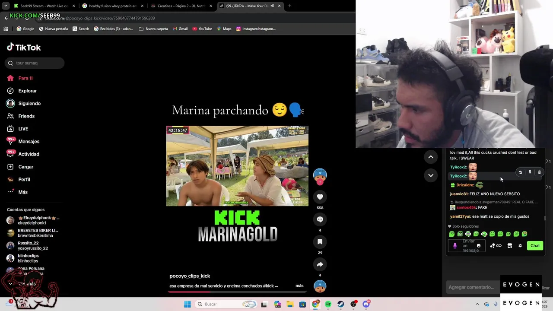
Task: Open Perfil in TikTok sidebar
Action: (19, 179)
